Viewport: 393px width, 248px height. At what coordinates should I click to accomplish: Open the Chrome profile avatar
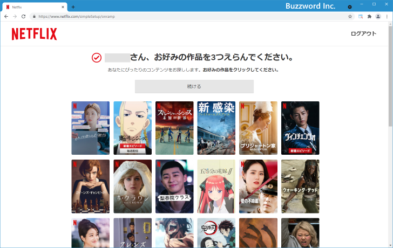pos(378,17)
